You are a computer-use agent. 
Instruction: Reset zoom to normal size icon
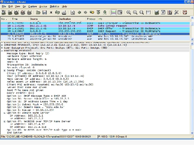pyautogui.click(x=142, y=12)
